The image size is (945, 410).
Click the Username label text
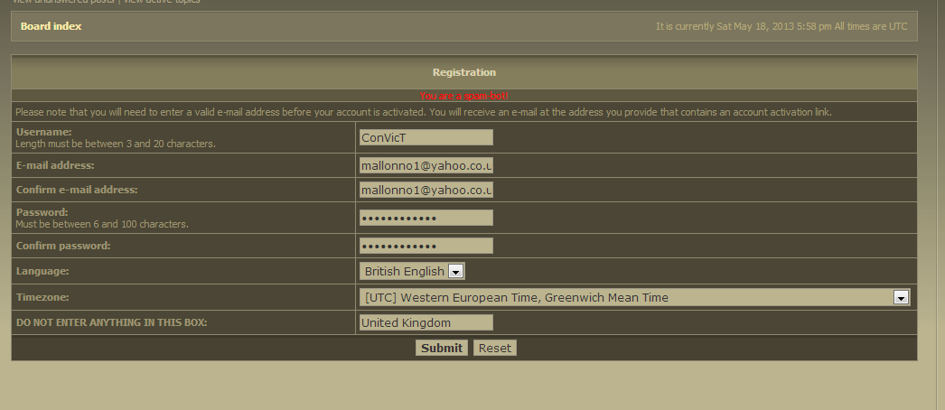pos(44,132)
